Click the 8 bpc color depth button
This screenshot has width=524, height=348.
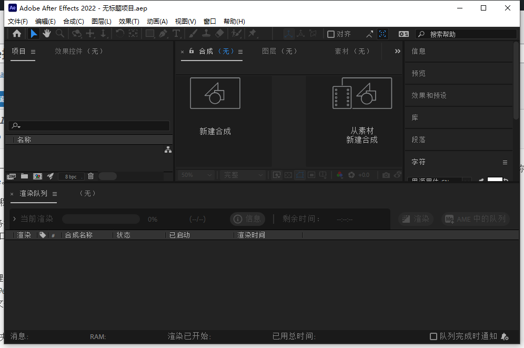coord(71,176)
